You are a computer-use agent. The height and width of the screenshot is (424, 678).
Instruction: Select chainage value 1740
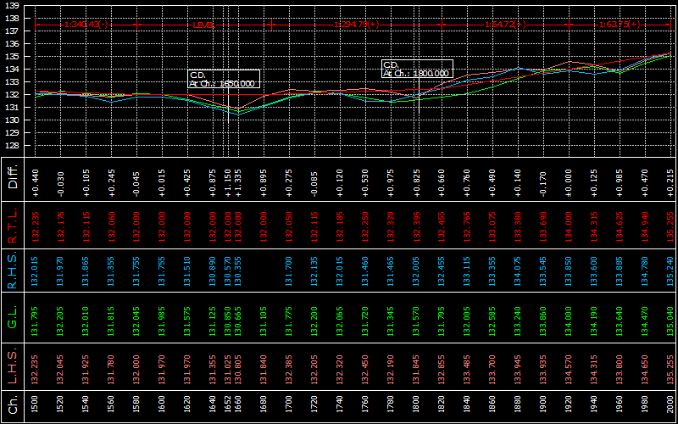coord(340,406)
